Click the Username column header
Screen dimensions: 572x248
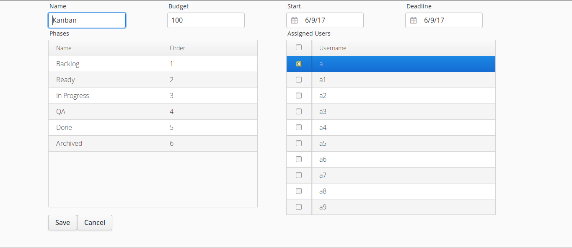pos(404,48)
